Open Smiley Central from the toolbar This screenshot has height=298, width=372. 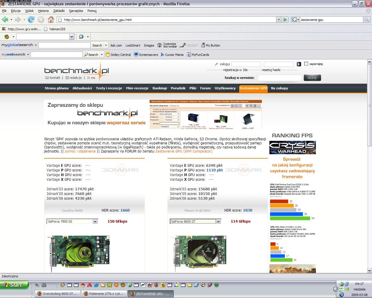click(118, 54)
